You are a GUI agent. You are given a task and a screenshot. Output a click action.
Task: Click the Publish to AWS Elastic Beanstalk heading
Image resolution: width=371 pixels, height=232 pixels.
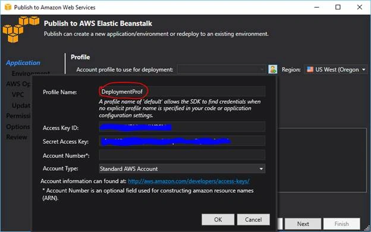[98, 23]
